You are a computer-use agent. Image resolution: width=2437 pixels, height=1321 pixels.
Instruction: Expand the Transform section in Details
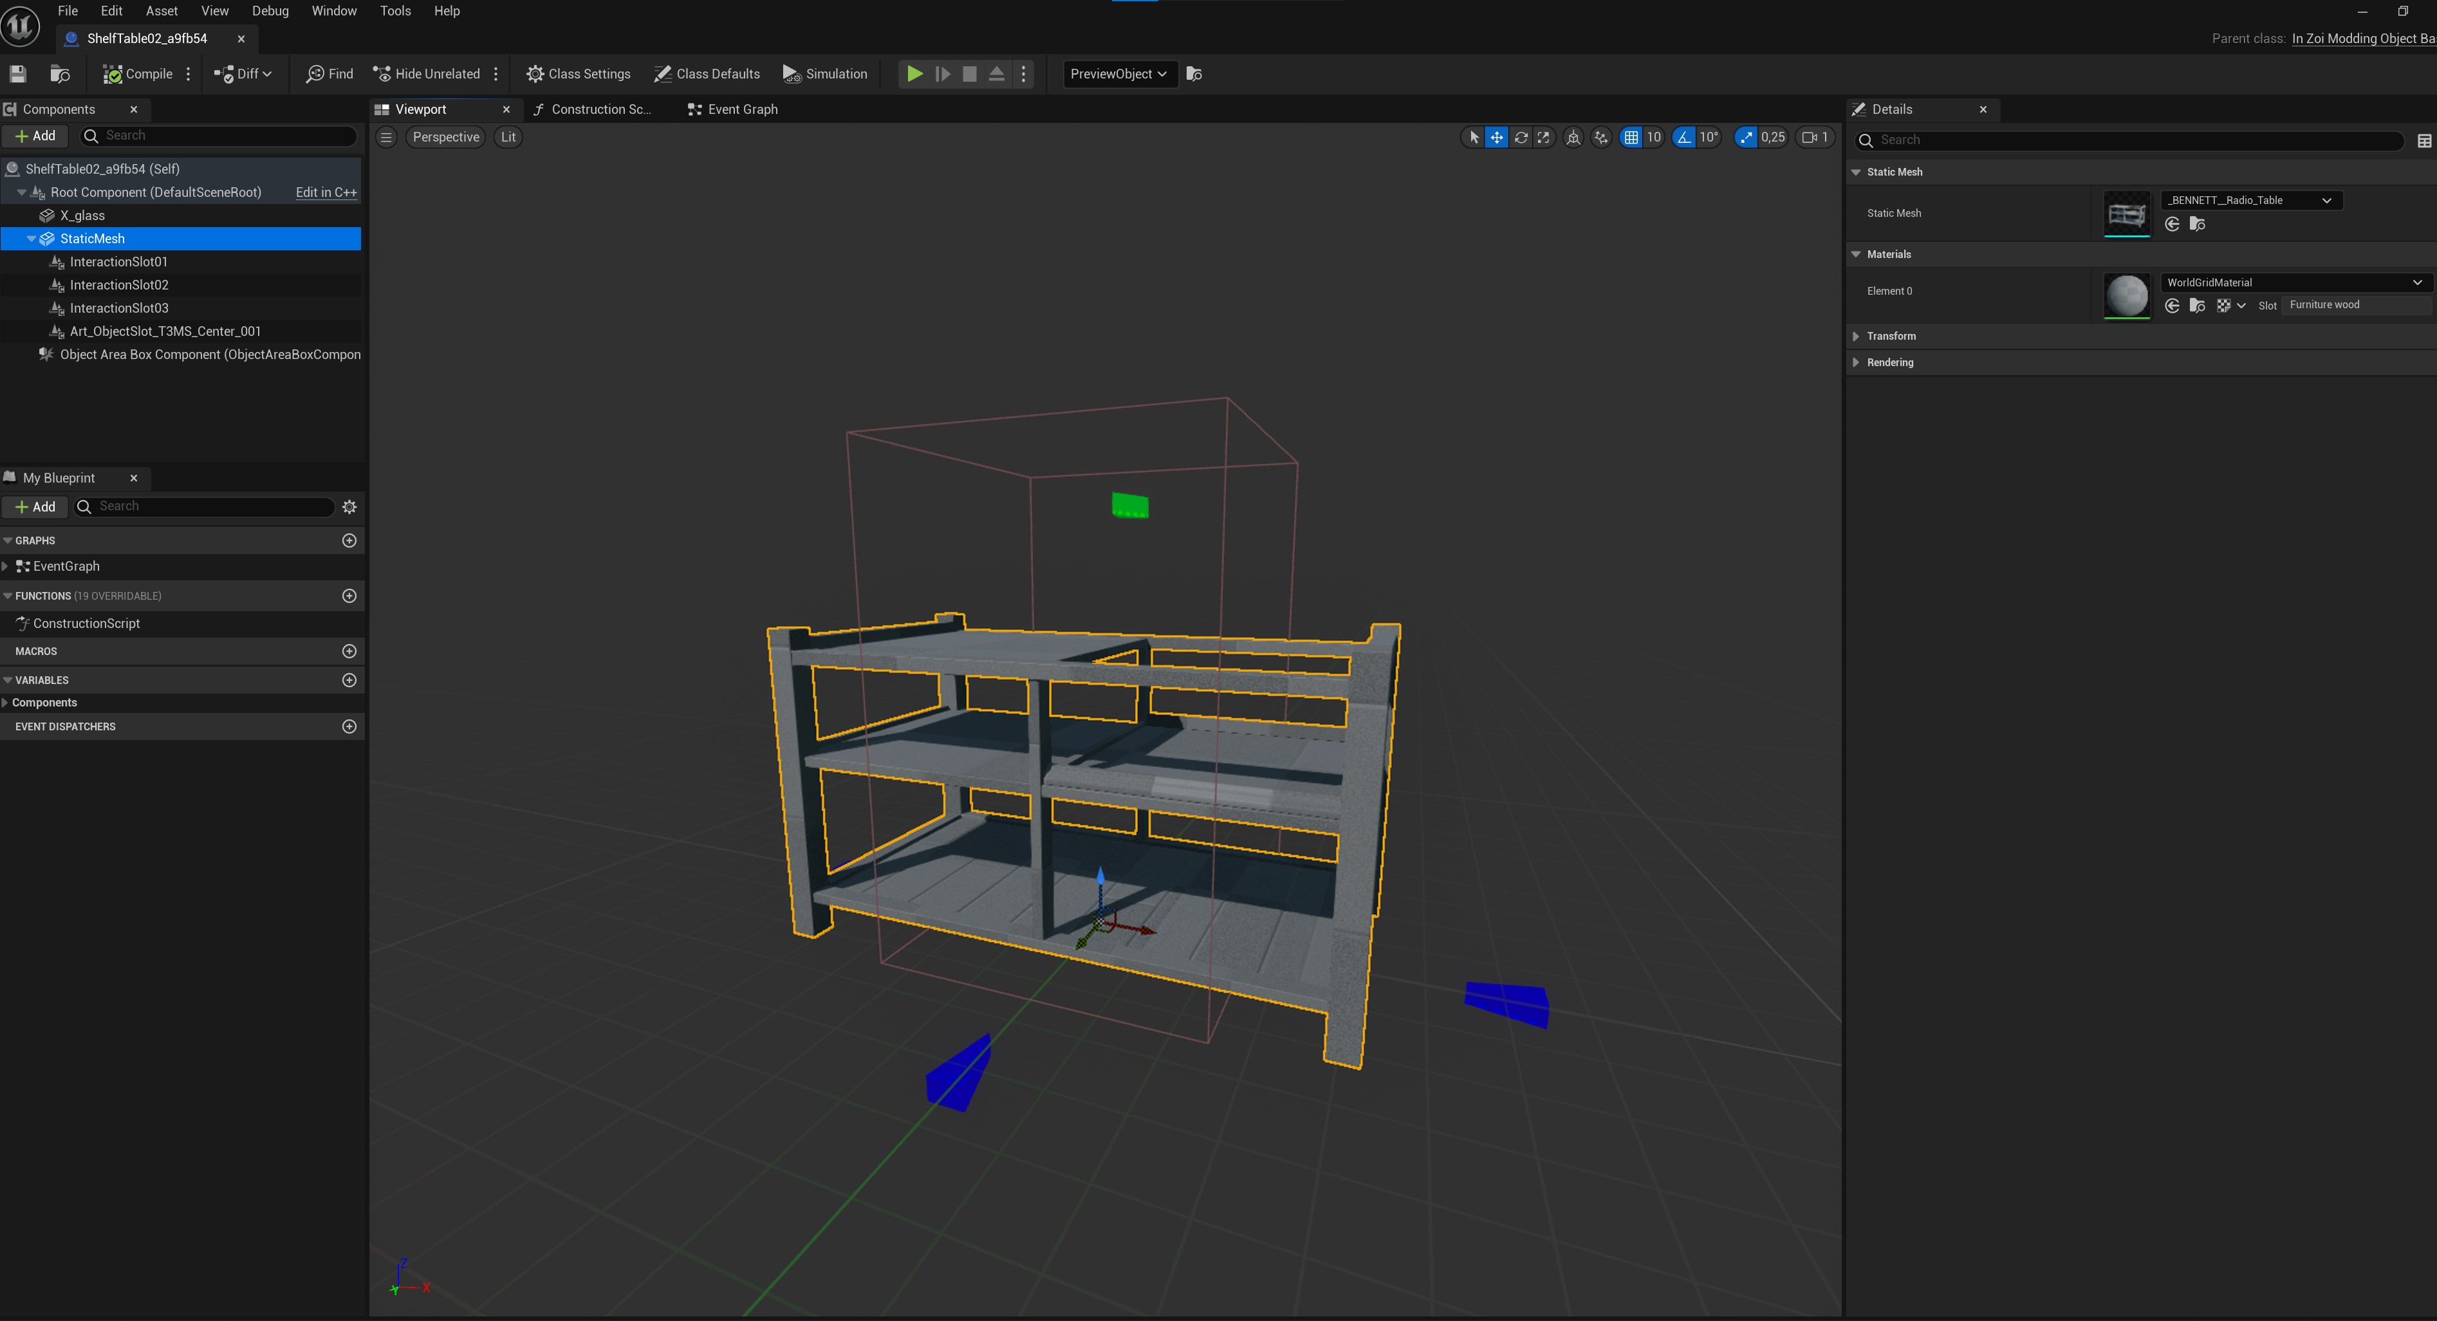(x=1856, y=336)
